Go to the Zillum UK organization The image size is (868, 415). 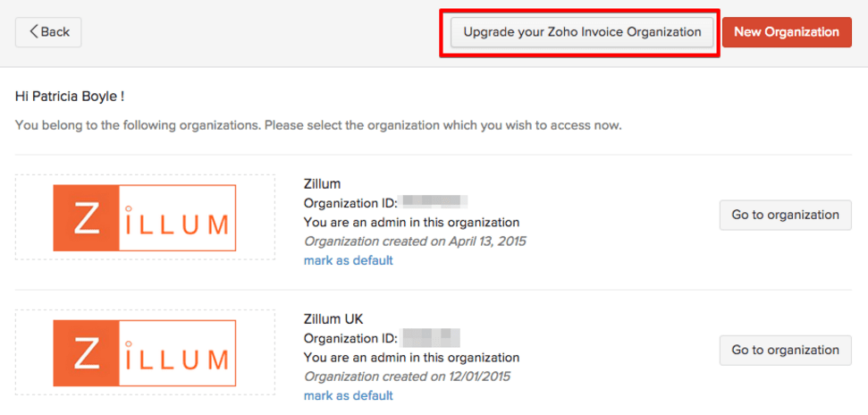point(785,350)
